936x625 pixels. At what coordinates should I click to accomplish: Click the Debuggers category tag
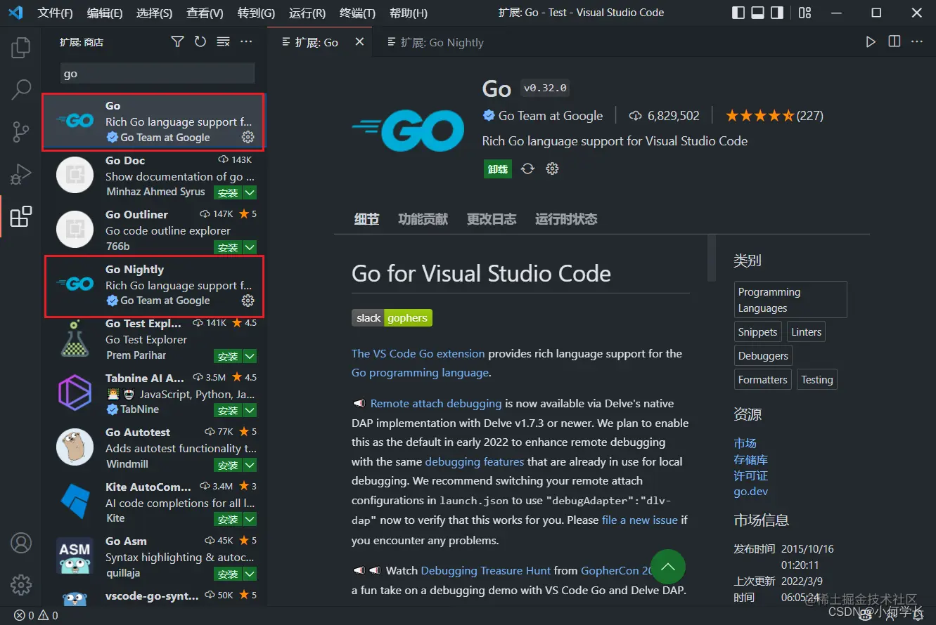(763, 356)
